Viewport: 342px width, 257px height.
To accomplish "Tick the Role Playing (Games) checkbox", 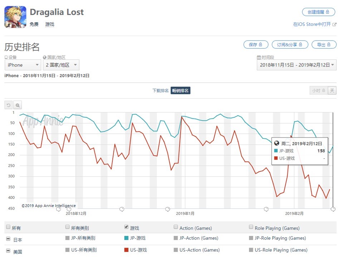I will coord(251,227).
